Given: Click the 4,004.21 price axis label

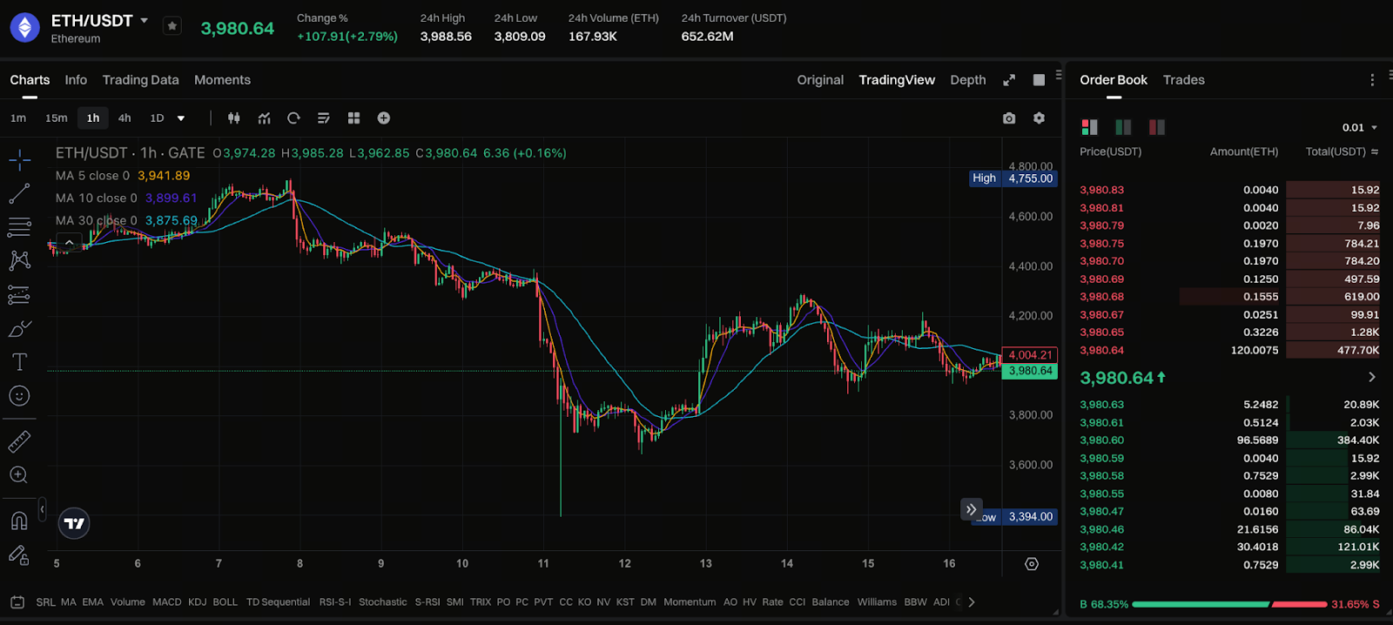Looking at the screenshot, I should click(1031, 355).
